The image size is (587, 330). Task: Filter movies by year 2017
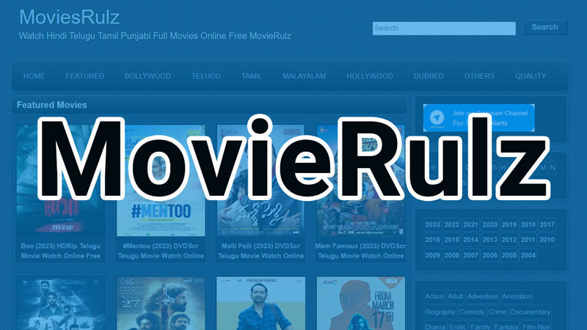[547, 224]
